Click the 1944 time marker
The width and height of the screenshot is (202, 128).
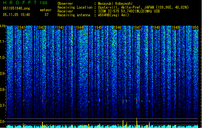coord(79,28)
